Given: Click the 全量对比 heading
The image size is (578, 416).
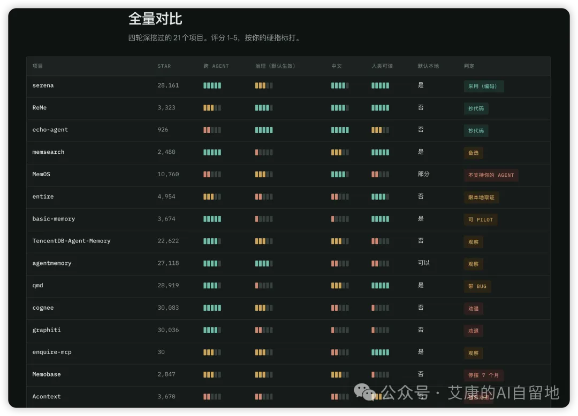Looking at the screenshot, I should click(155, 19).
